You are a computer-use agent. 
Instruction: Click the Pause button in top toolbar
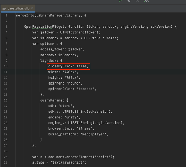[x=129, y=1]
